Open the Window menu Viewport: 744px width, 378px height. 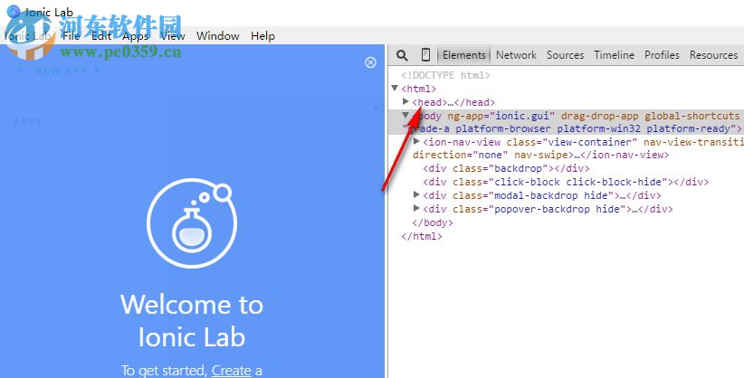218,36
